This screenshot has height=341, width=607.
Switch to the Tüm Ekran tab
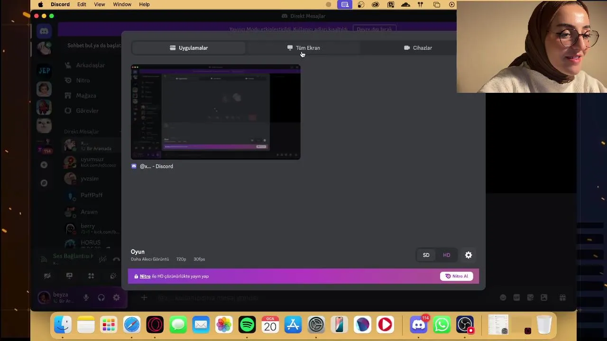[x=303, y=48]
